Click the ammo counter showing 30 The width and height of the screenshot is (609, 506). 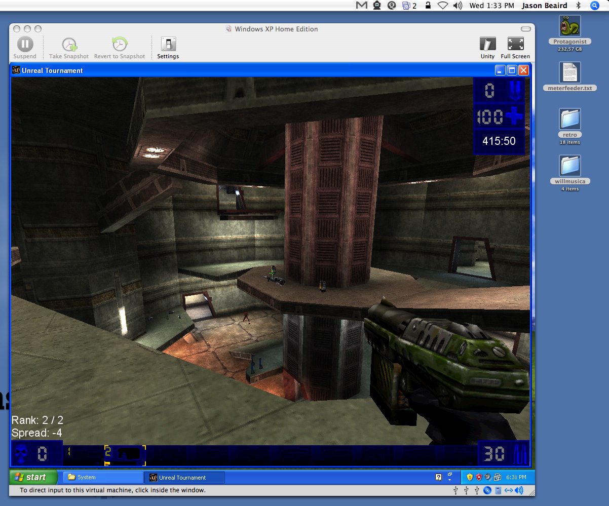click(x=504, y=453)
